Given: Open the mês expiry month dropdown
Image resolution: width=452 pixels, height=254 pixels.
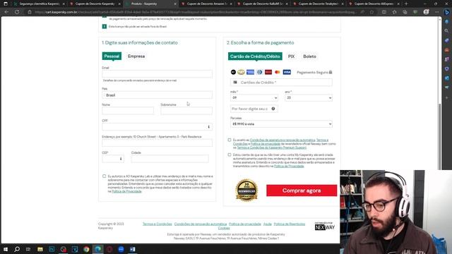Looking at the screenshot, I should point(254,97).
